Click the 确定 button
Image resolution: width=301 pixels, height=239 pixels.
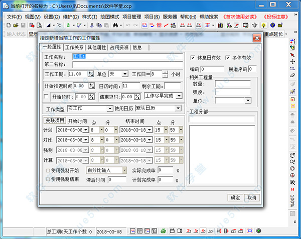[235, 197]
